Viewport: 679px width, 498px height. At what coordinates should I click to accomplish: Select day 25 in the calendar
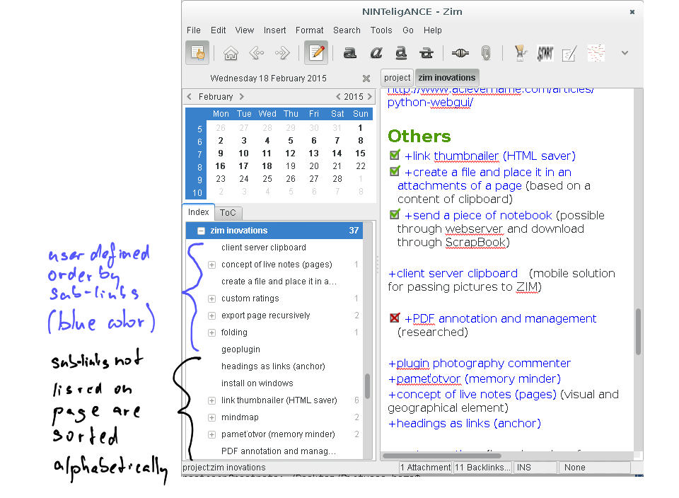(267, 179)
